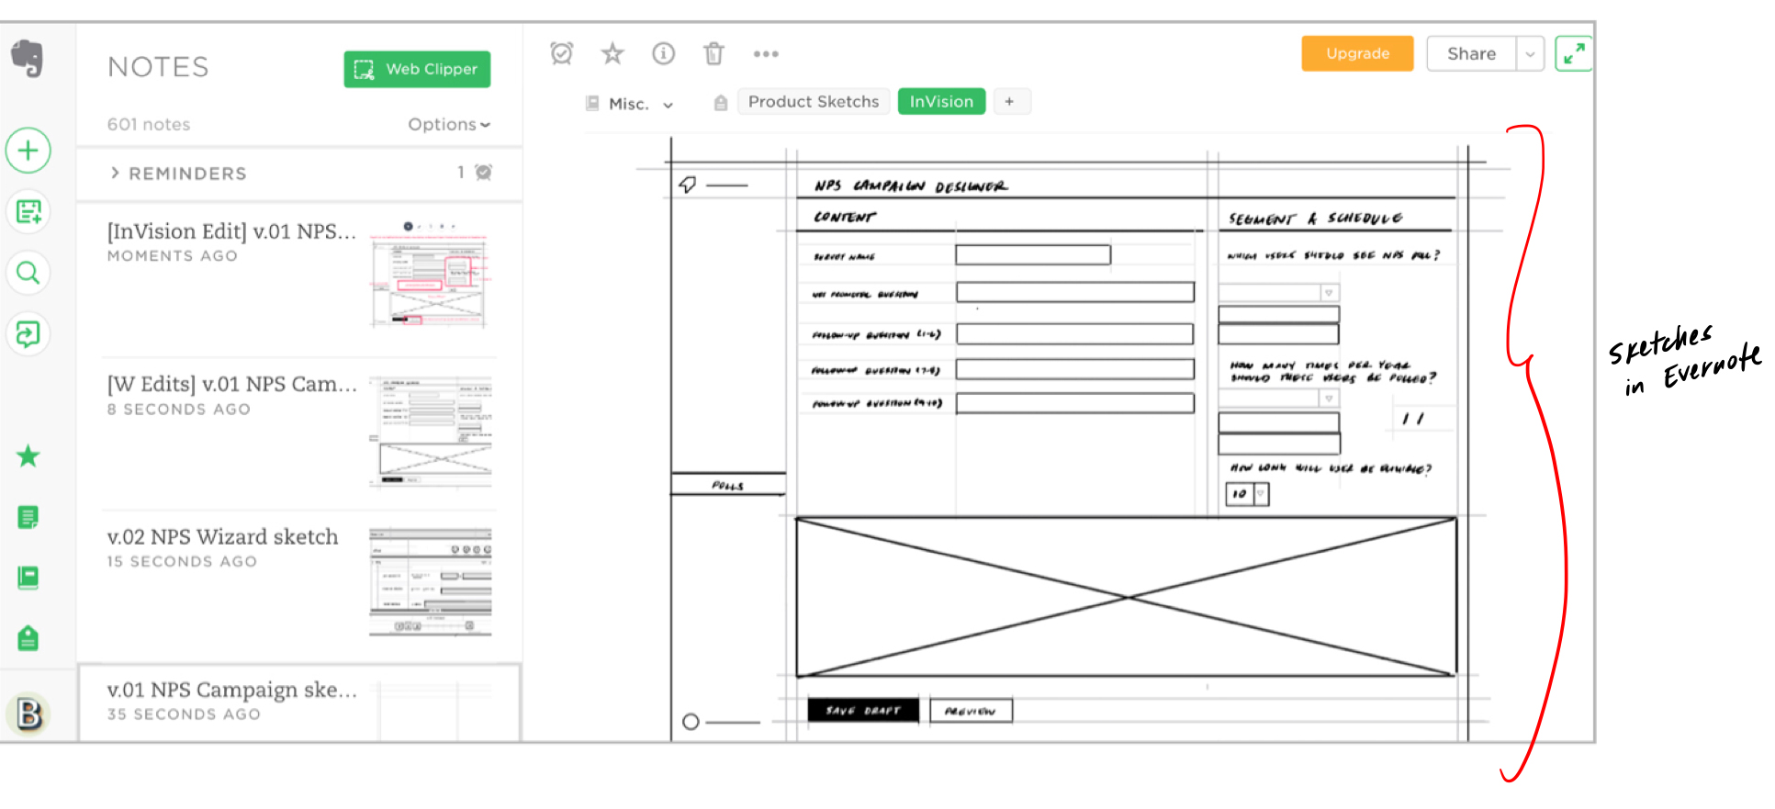Expand note to full screen
This screenshot has height=809, width=1775.
[1574, 54]
